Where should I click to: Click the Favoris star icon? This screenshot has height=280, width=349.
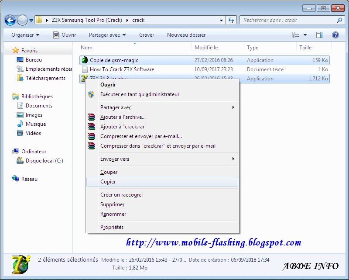click(x=15, y=50)
